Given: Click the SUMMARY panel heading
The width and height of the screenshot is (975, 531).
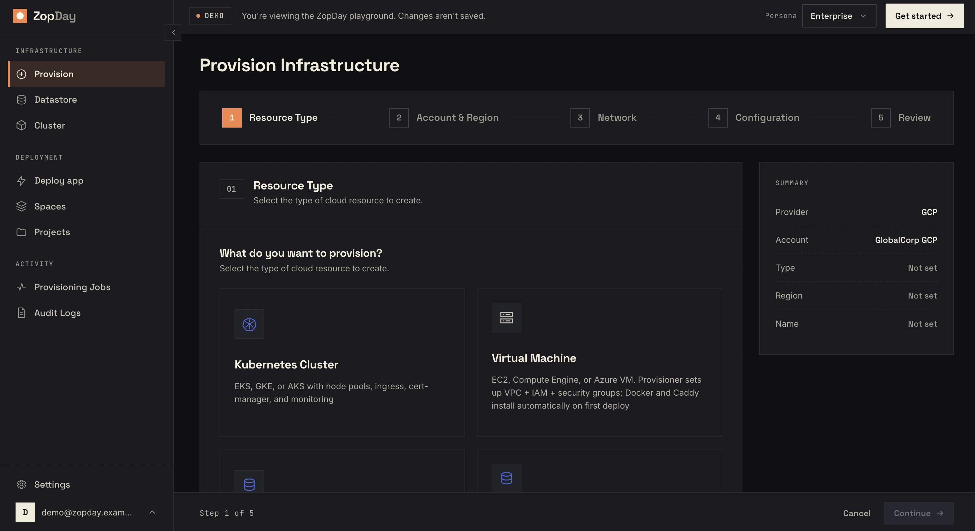Looking at the screenshot, I should tap(792, 183).
